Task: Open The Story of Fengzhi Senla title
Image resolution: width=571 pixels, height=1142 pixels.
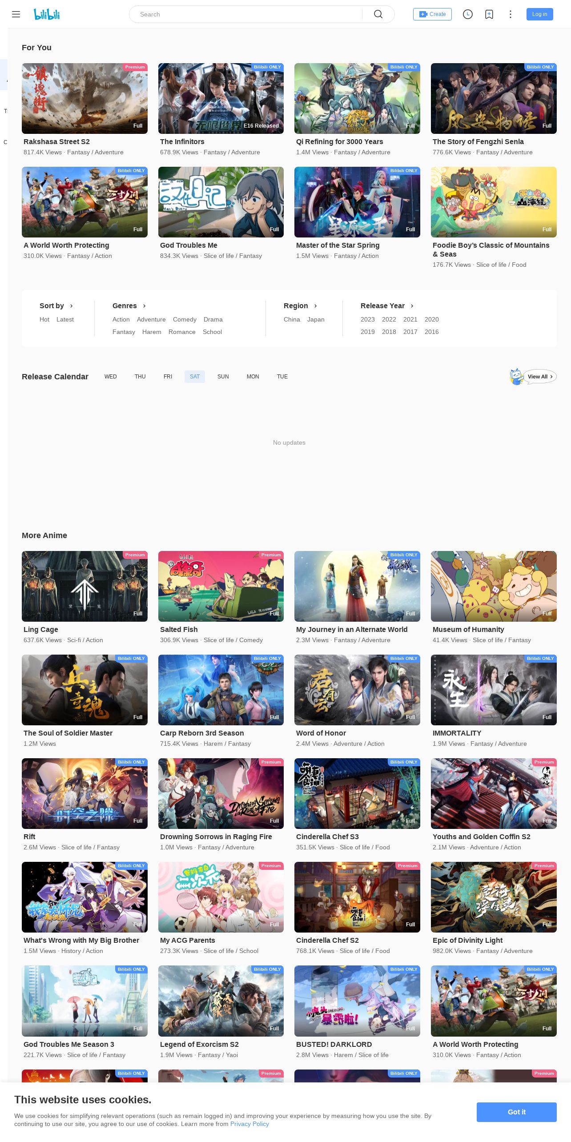Action: [x=478, y=141]
